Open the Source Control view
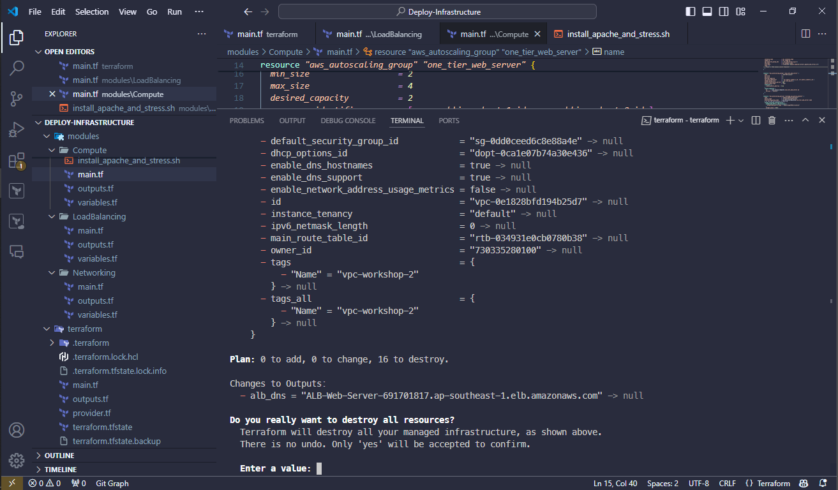Image resolution: width=838 pixels, height=490 pixels. [x=17, y=98]
